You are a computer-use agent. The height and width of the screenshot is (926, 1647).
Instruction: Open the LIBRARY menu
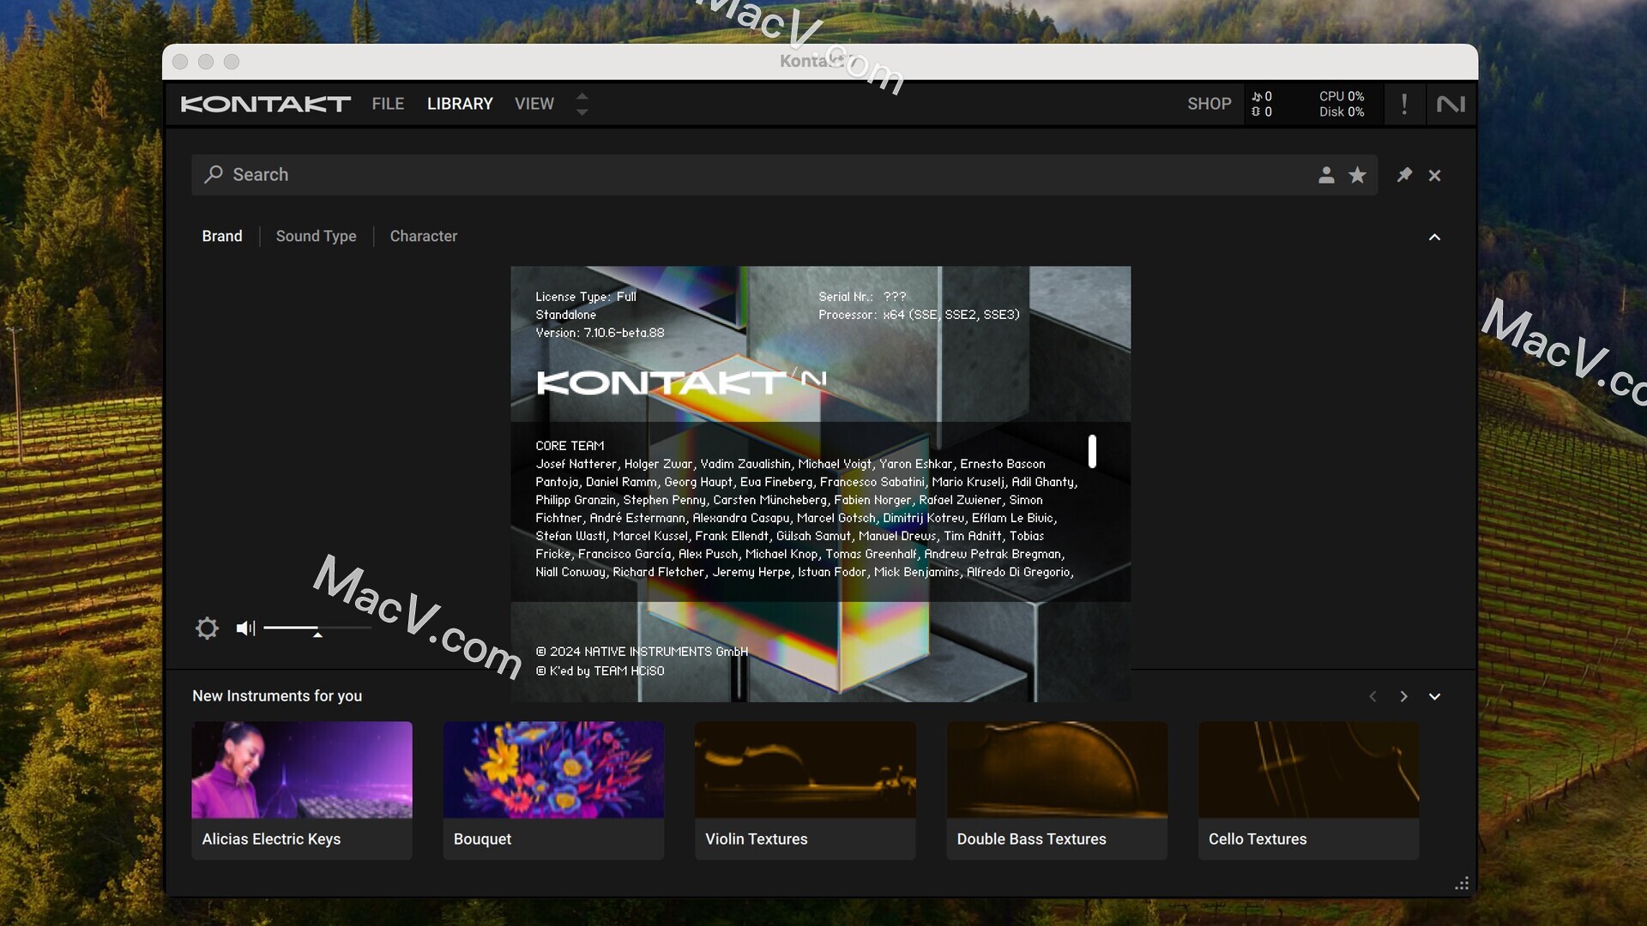[x=460, y=104]
